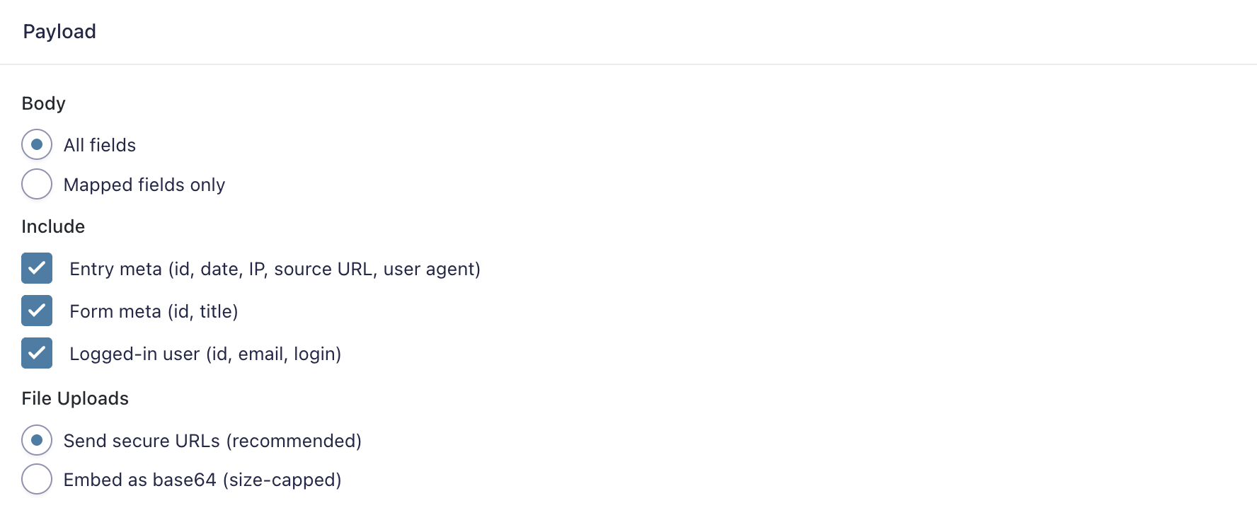Screen dimensions: 1257x532
Task: Click the File Uploads section heading
Action: (75, 398)
